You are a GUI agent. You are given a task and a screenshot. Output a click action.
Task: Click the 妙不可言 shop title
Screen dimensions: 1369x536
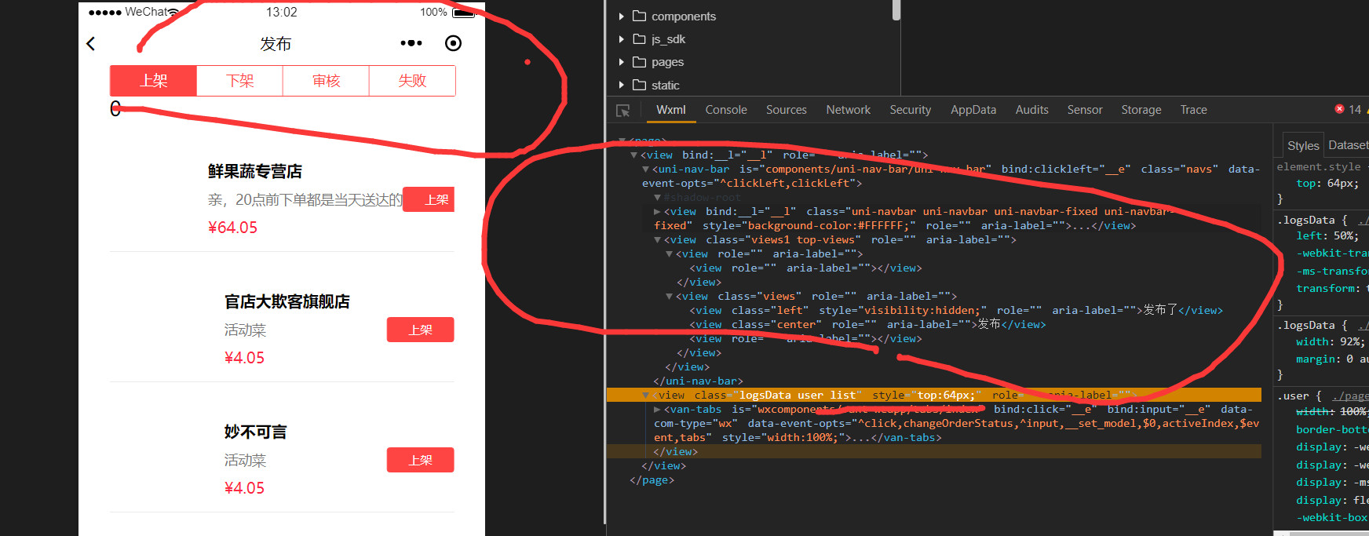point(256,432)
